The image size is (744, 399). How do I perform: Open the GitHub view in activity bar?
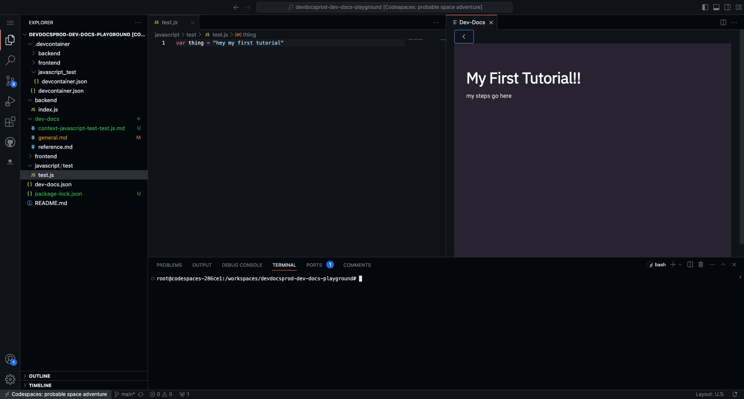(10, 142)
